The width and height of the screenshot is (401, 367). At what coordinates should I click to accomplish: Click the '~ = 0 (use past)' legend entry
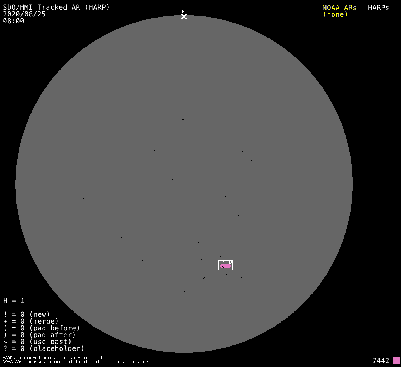tap(37, 342)
